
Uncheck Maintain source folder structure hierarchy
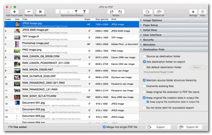pyautogui.click(x=144, y=80)
